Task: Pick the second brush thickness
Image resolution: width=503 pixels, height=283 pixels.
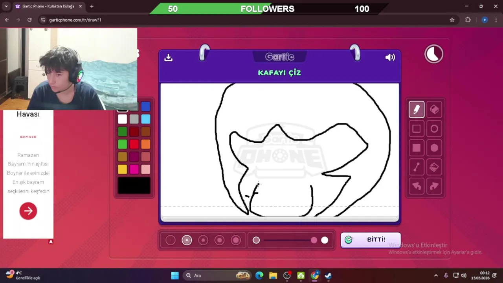Action: [x=187, y=240]
